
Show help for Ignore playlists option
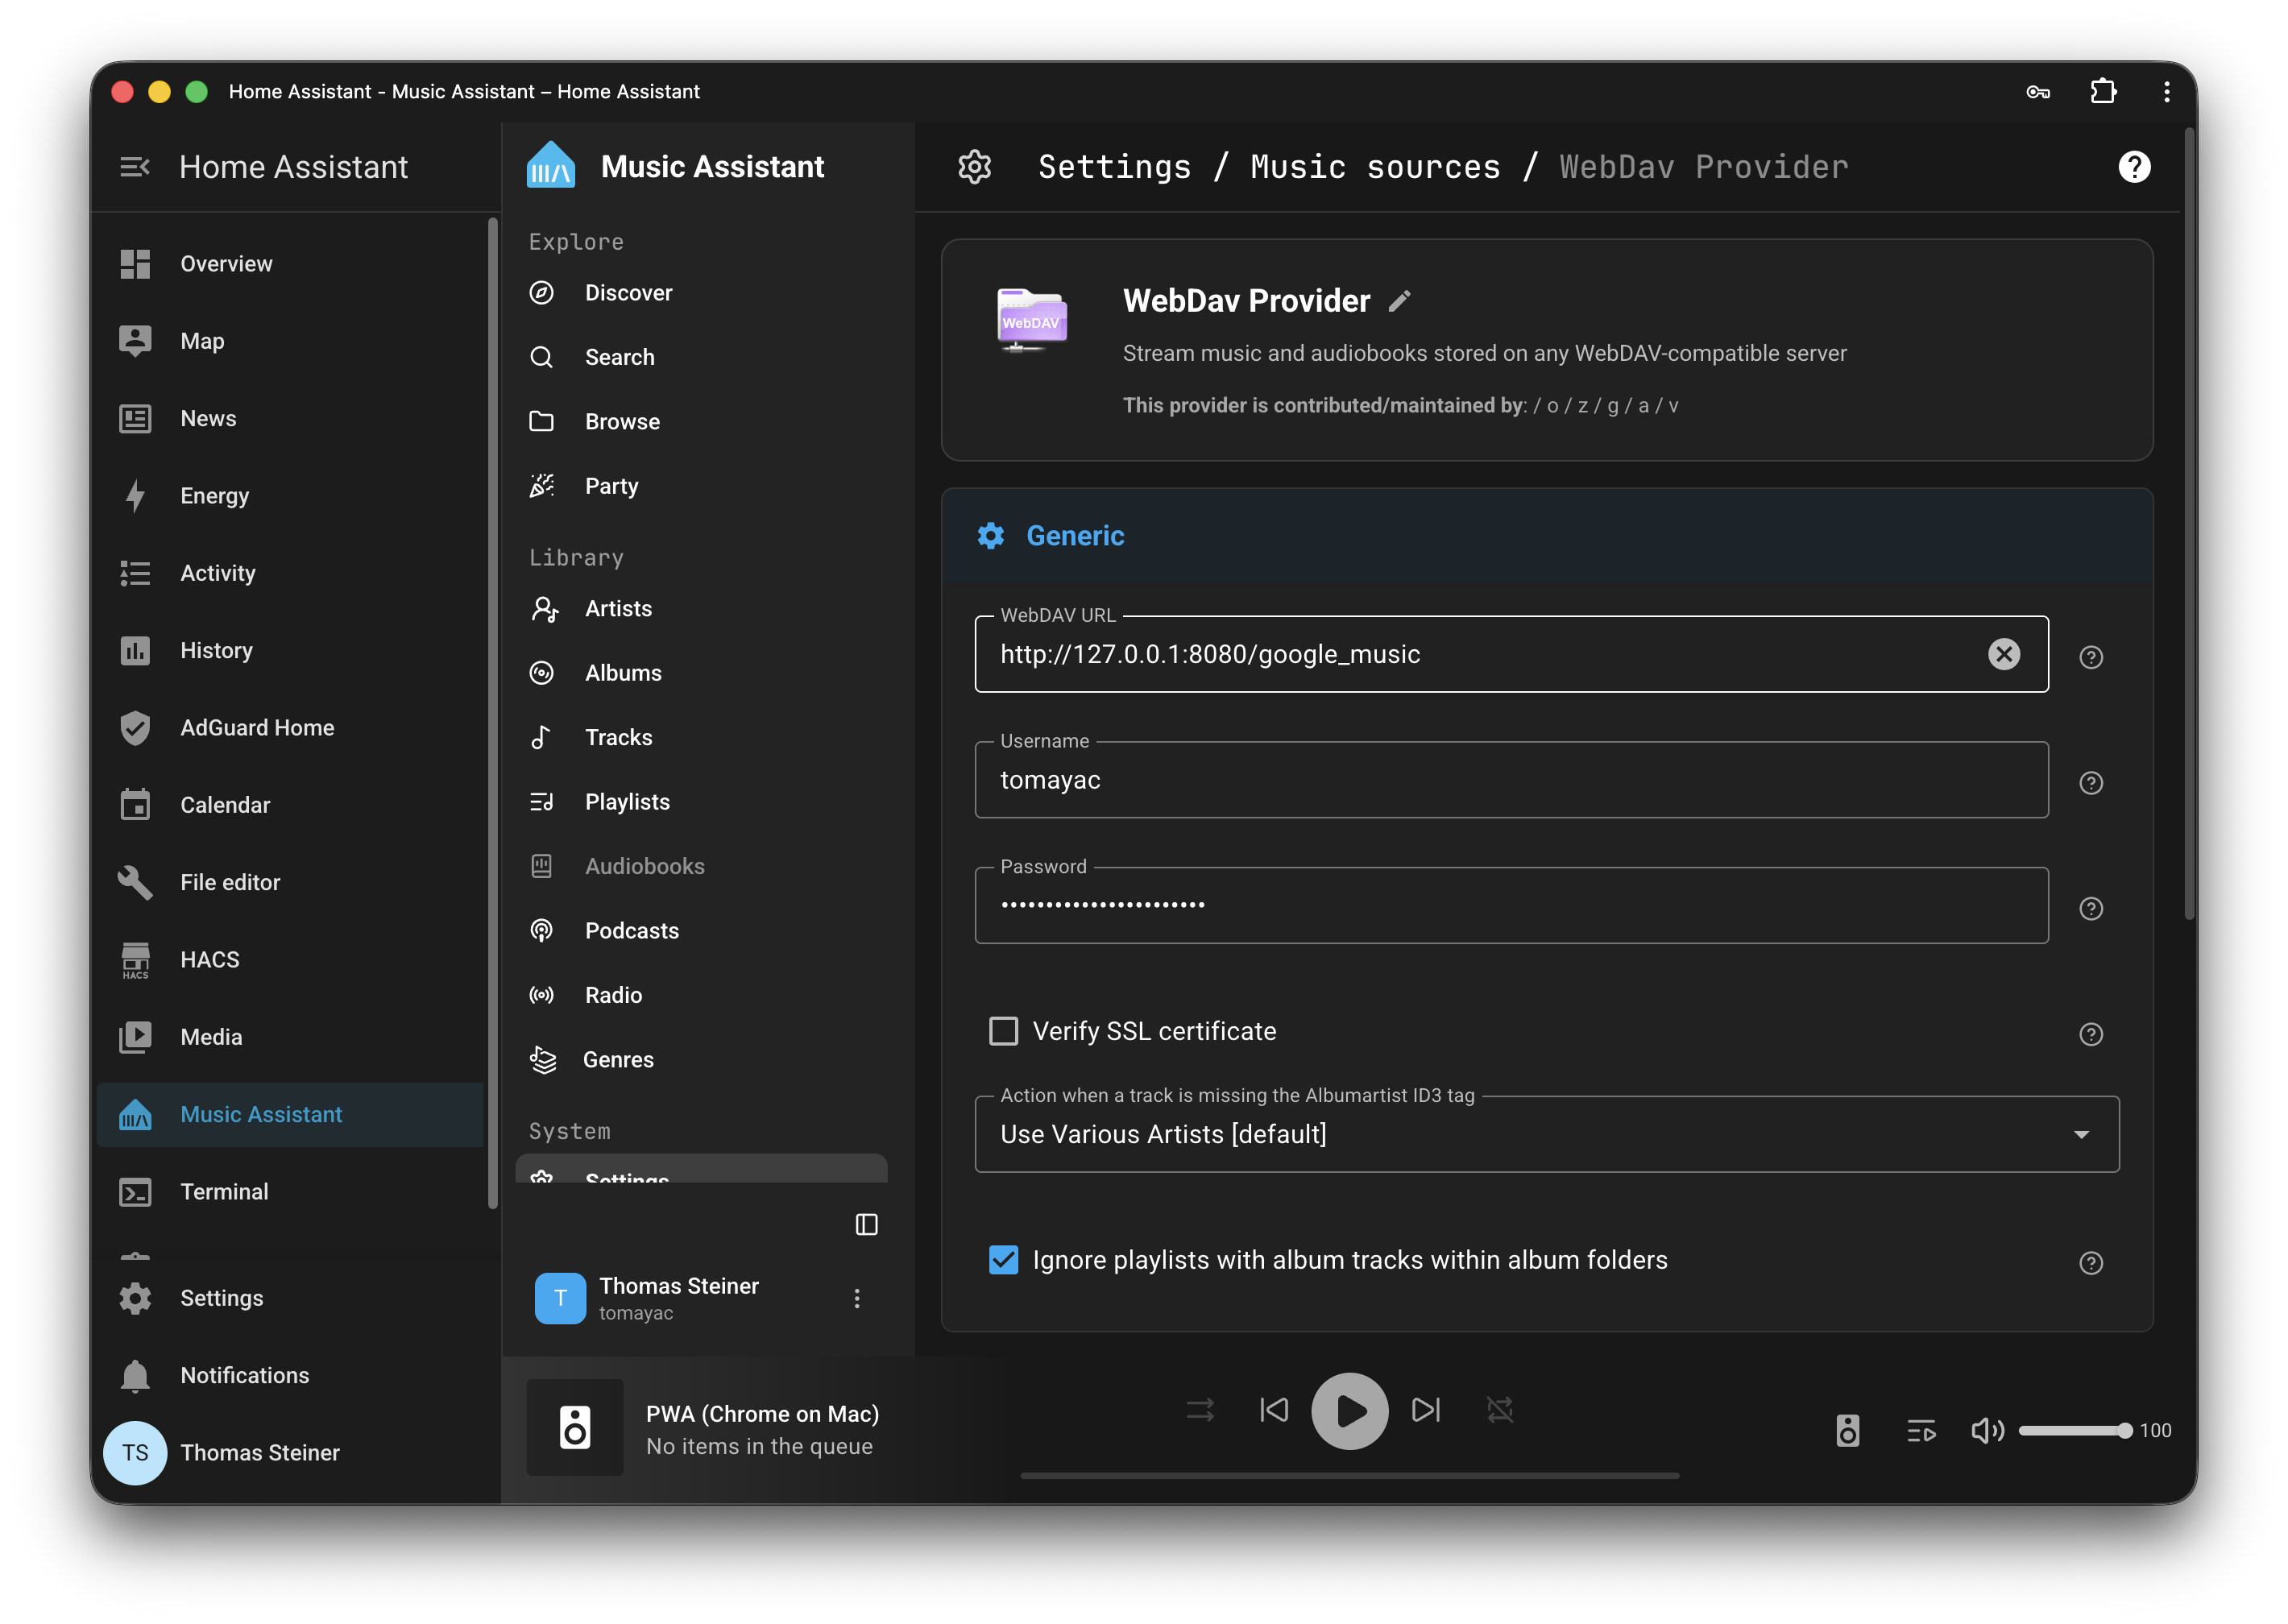2090,1263
